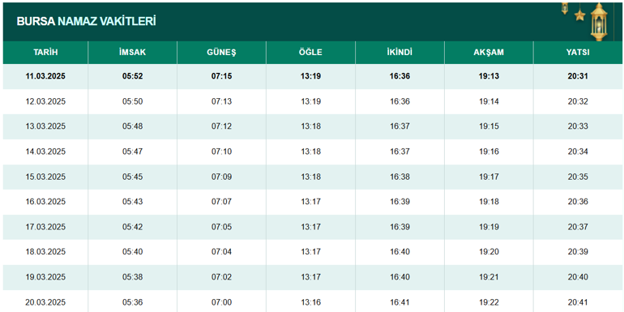Select the ÖĞLE column header
Screen dimensions: 624x312
pyautogui.click(x=311, y=53)
